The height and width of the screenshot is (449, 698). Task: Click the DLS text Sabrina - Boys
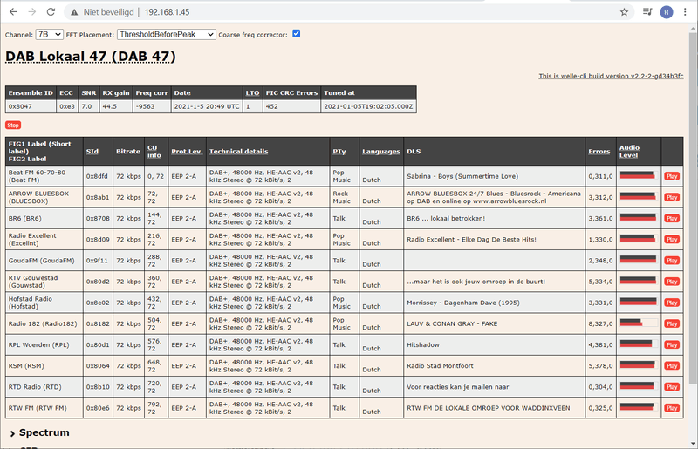coord(462,176)
